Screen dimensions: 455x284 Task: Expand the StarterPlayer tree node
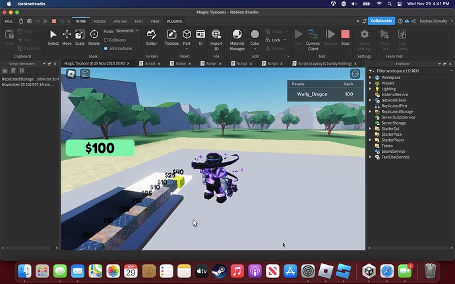[x=370, y=140]
